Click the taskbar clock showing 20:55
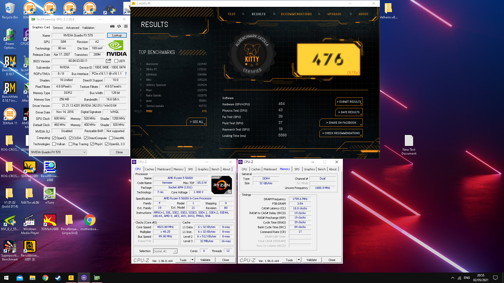 click(x=481, y=278)
